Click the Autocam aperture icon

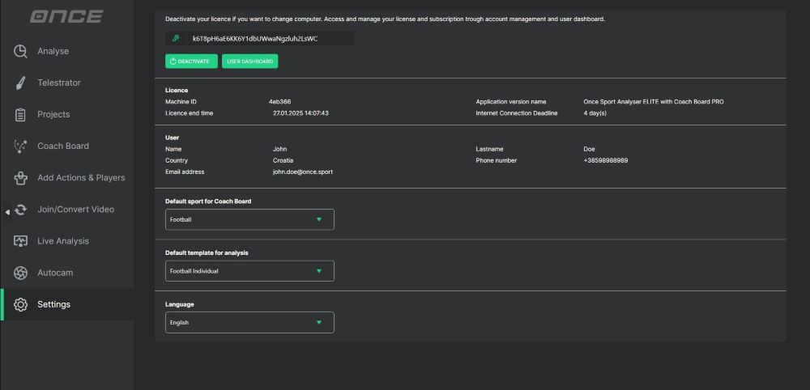coord(21,273)
